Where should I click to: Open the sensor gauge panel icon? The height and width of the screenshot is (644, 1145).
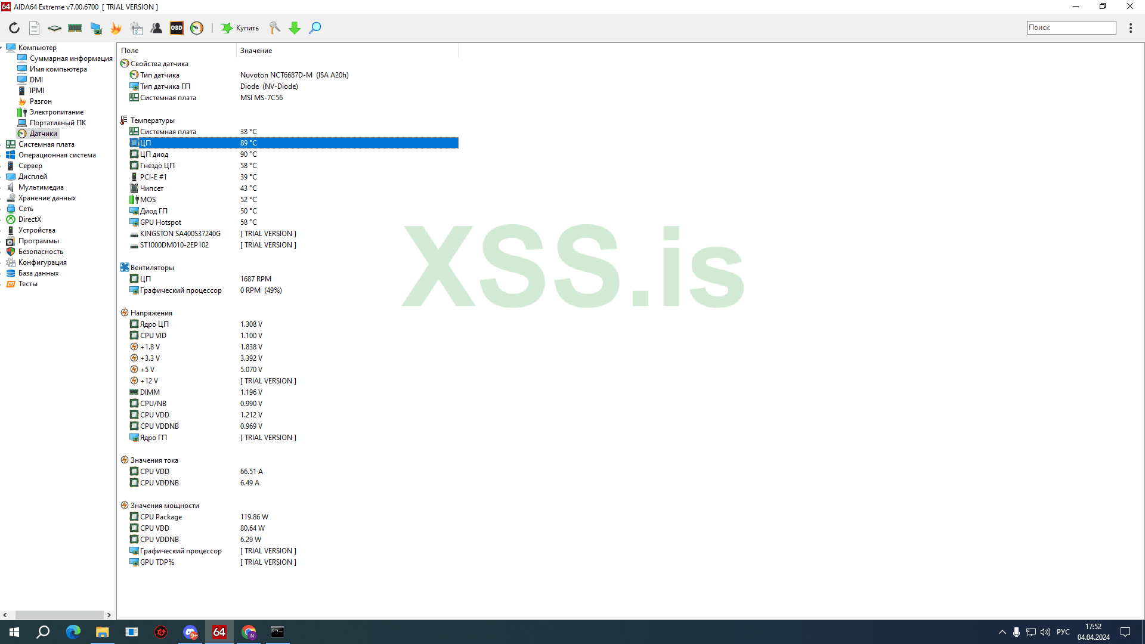coord(197,28)
